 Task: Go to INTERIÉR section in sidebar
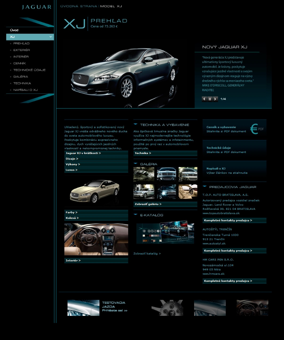(x=21, y=57)
